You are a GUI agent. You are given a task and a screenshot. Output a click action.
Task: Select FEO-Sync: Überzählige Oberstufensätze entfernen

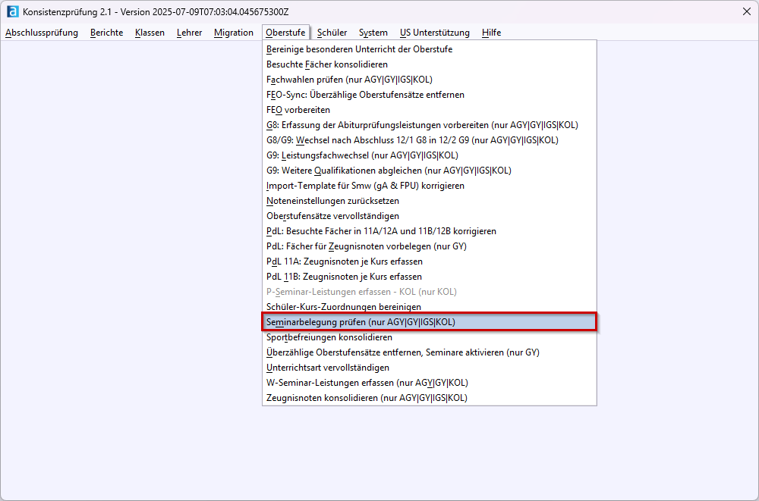(x=430, y=95)
